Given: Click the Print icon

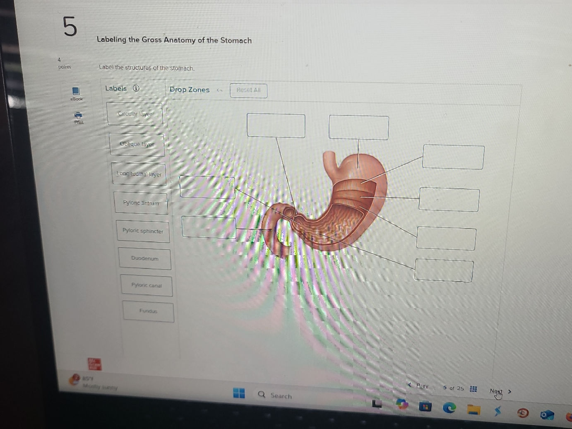Looking at the screenshot, I should 78,116.
